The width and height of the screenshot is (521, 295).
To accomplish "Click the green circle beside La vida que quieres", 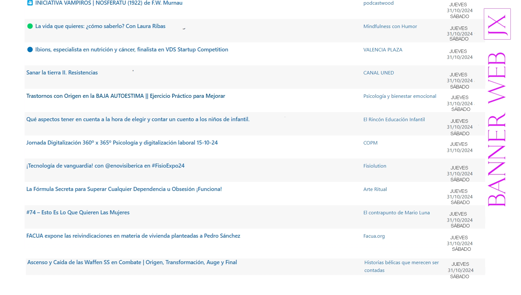I will click(30, 26).
